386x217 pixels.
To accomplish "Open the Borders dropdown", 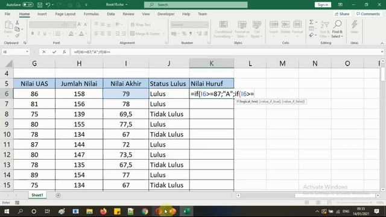I will pyautogui.click(x=63, y=34).
